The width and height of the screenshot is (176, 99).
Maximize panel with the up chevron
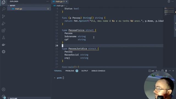click(x=170, y=71)
